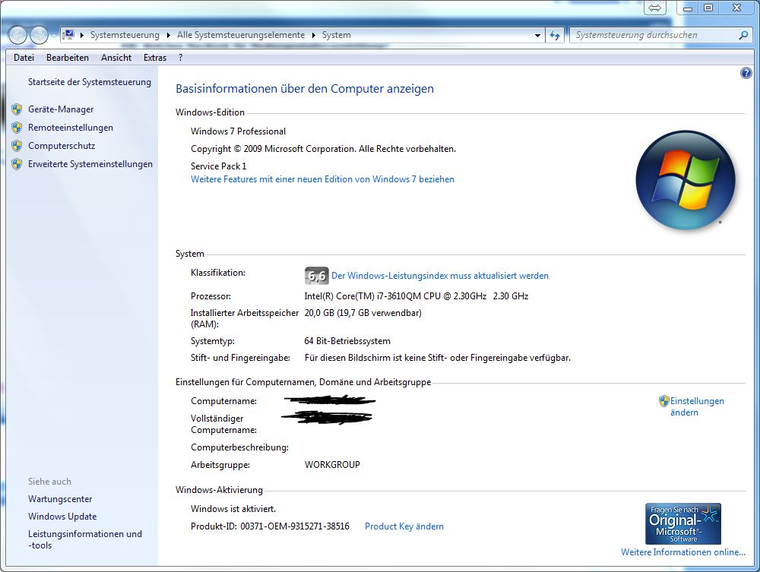Expand arrow after Alle Systemsteuerungselemente
Screen dimensions: 760x572
pyautogui.click(x=313, y=36)
